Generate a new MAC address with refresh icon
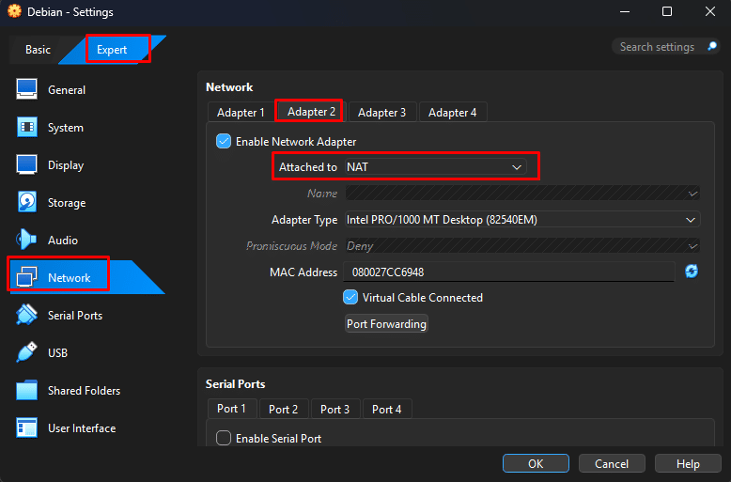This screenshot has width=731, height=482. click(x=692, y=272)
